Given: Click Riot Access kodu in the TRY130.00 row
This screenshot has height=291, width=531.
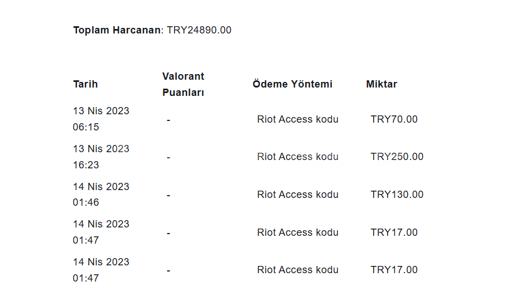Looking at the screenshot, I should click(x=298, y=195).
